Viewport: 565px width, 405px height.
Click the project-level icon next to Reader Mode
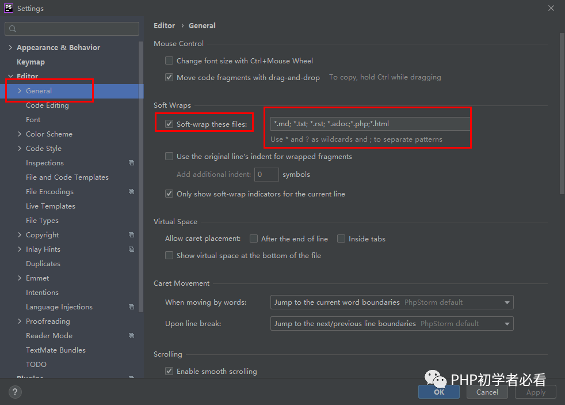point(132,336)
